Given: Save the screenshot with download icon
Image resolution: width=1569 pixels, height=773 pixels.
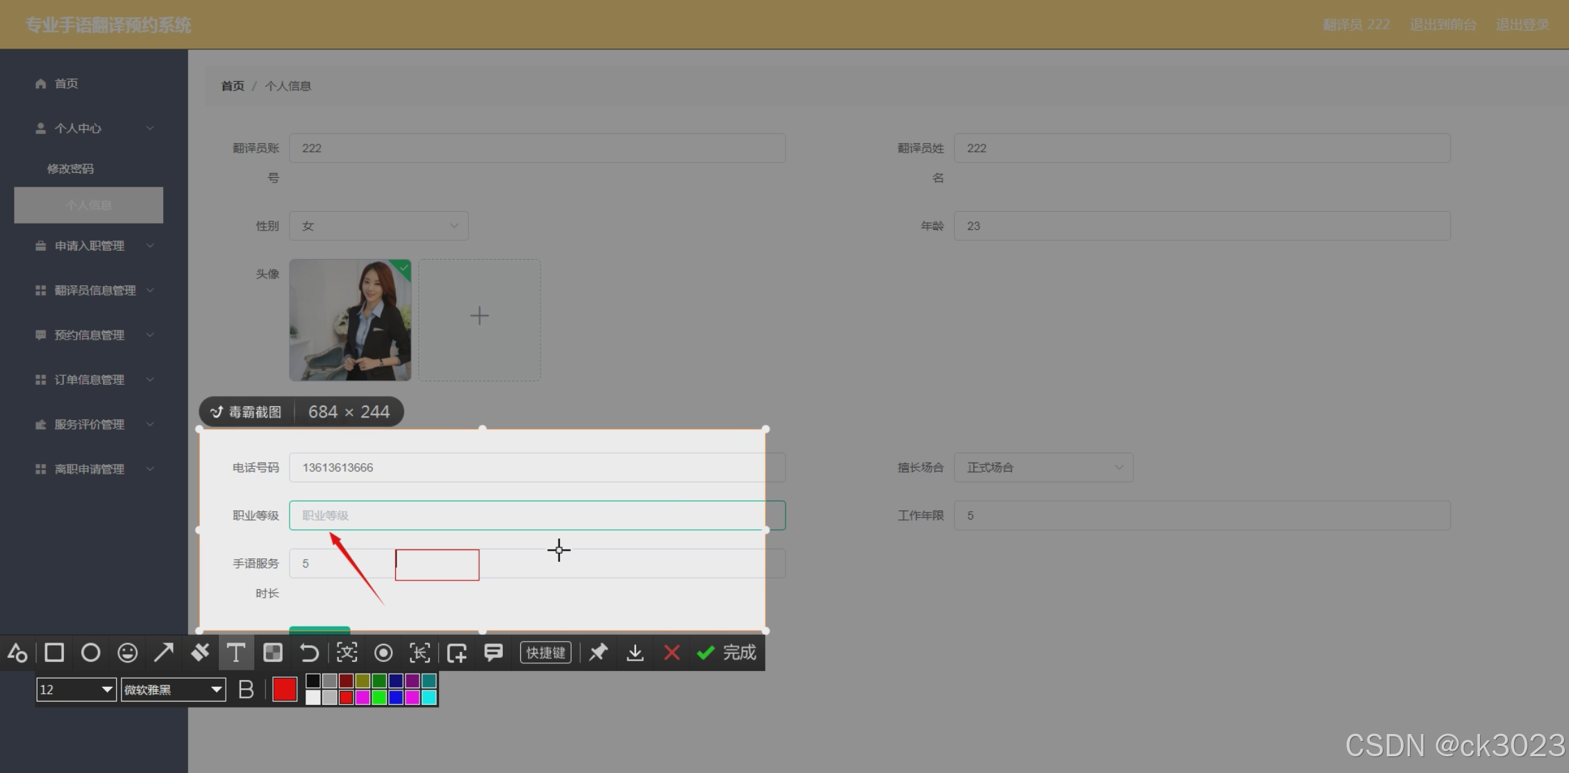Looking at the screenshot, I should point(635,653).
